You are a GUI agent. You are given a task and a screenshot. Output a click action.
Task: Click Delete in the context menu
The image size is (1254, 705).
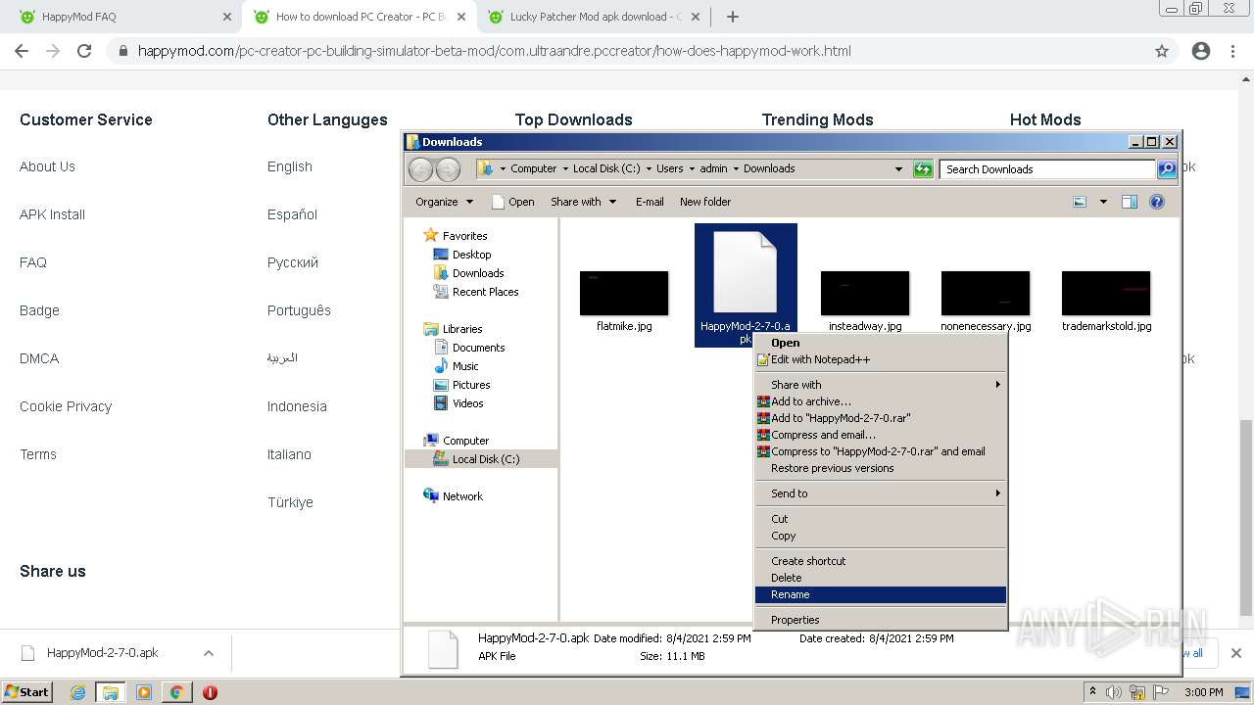[881, 578]
